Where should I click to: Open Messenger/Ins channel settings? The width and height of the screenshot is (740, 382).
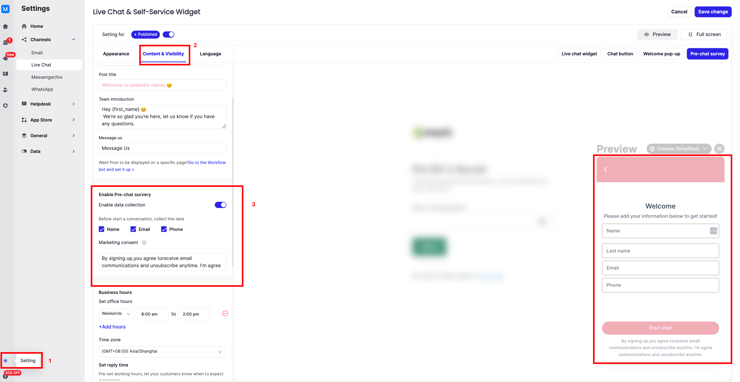46,77
